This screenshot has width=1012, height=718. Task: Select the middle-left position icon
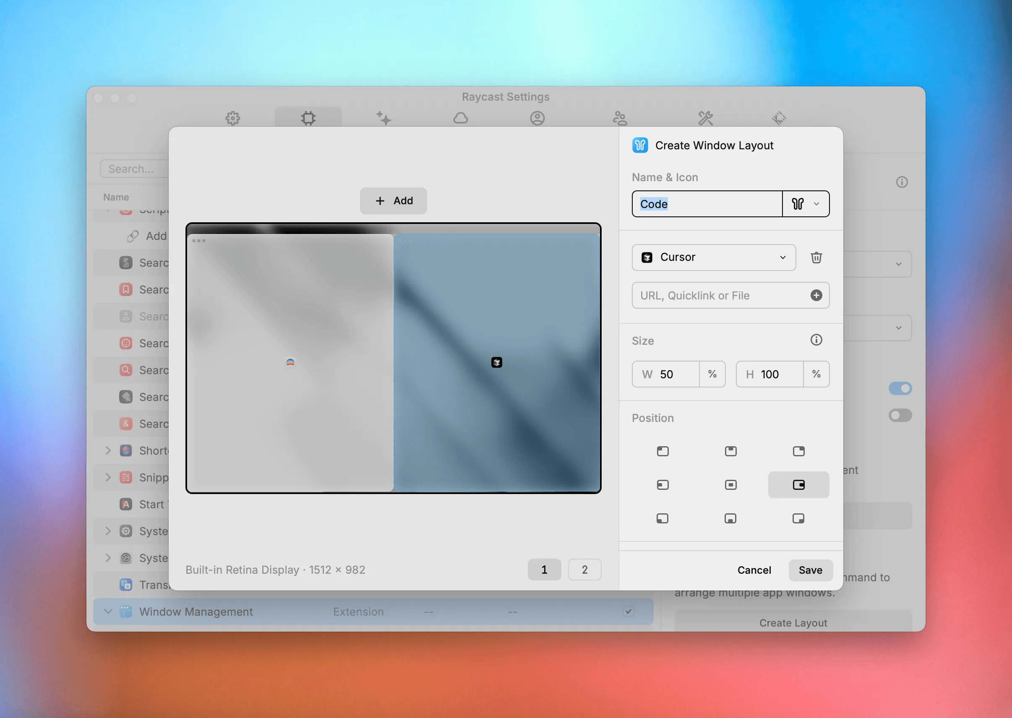click(x=662, y=484)
